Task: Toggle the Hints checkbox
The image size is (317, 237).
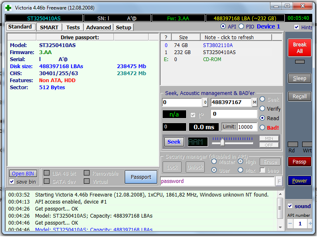Action: pos(296,27)
